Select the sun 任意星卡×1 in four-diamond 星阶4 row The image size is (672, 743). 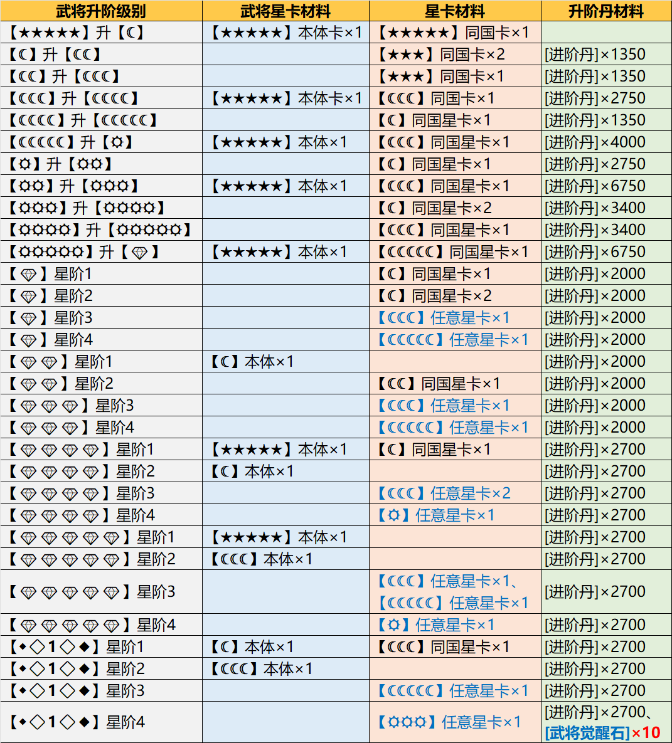click(x=455, y=515)
